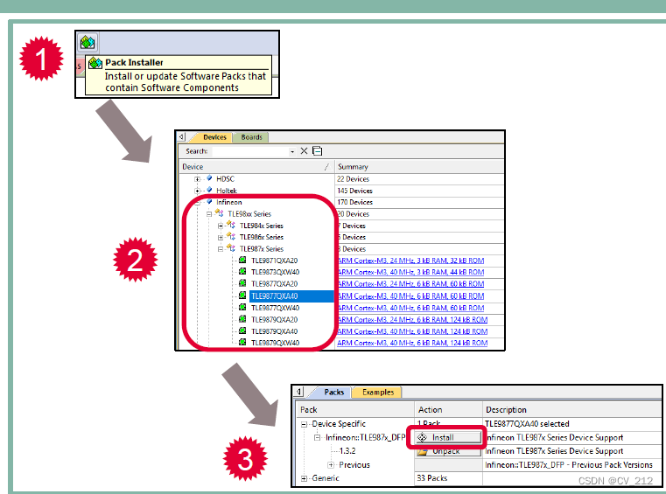
Task: Open TLE9871QXA20 summary link, 32 kB ROM
Action: pyautogui.click(x=410, y=261)
